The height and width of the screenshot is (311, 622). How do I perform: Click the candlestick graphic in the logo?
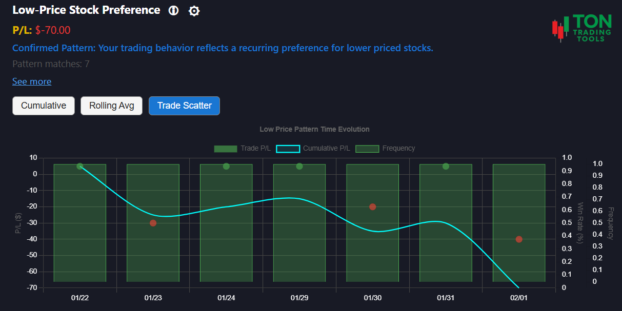coord(559,29)
